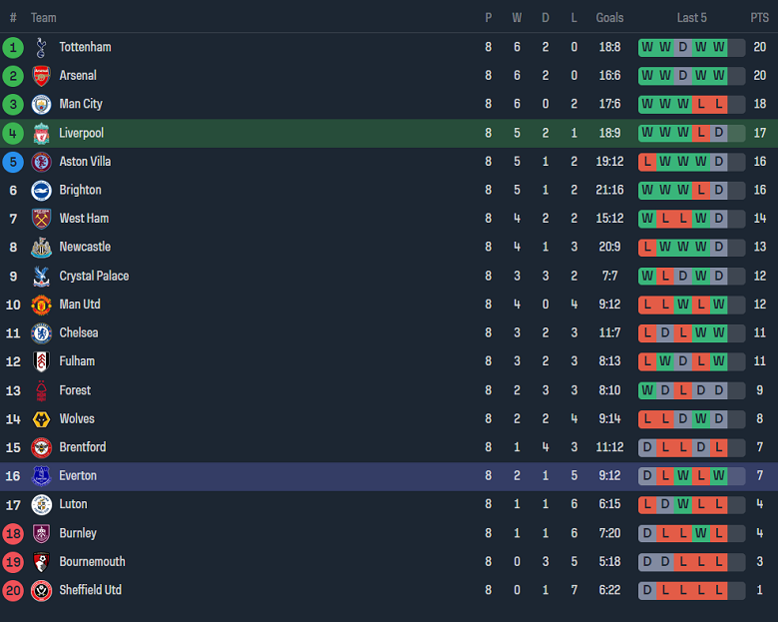Sort table by PTS column header
This screenshot has height=622, width=778.
tap(759, 18)
